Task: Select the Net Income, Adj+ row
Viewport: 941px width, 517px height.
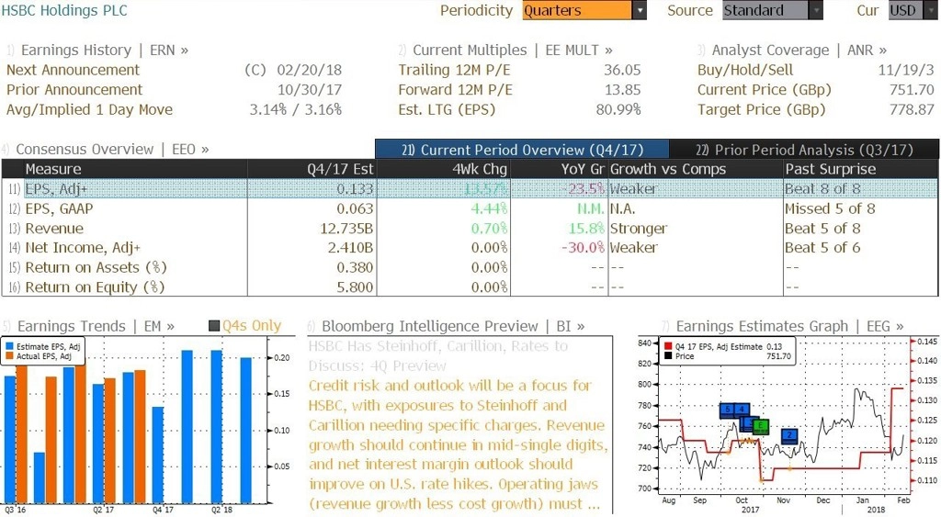Action: [x=470, y=248]
